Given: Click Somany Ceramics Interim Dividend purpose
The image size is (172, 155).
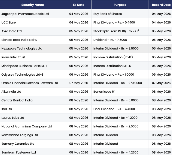Looking at the screenshot, I should (106, 144).
